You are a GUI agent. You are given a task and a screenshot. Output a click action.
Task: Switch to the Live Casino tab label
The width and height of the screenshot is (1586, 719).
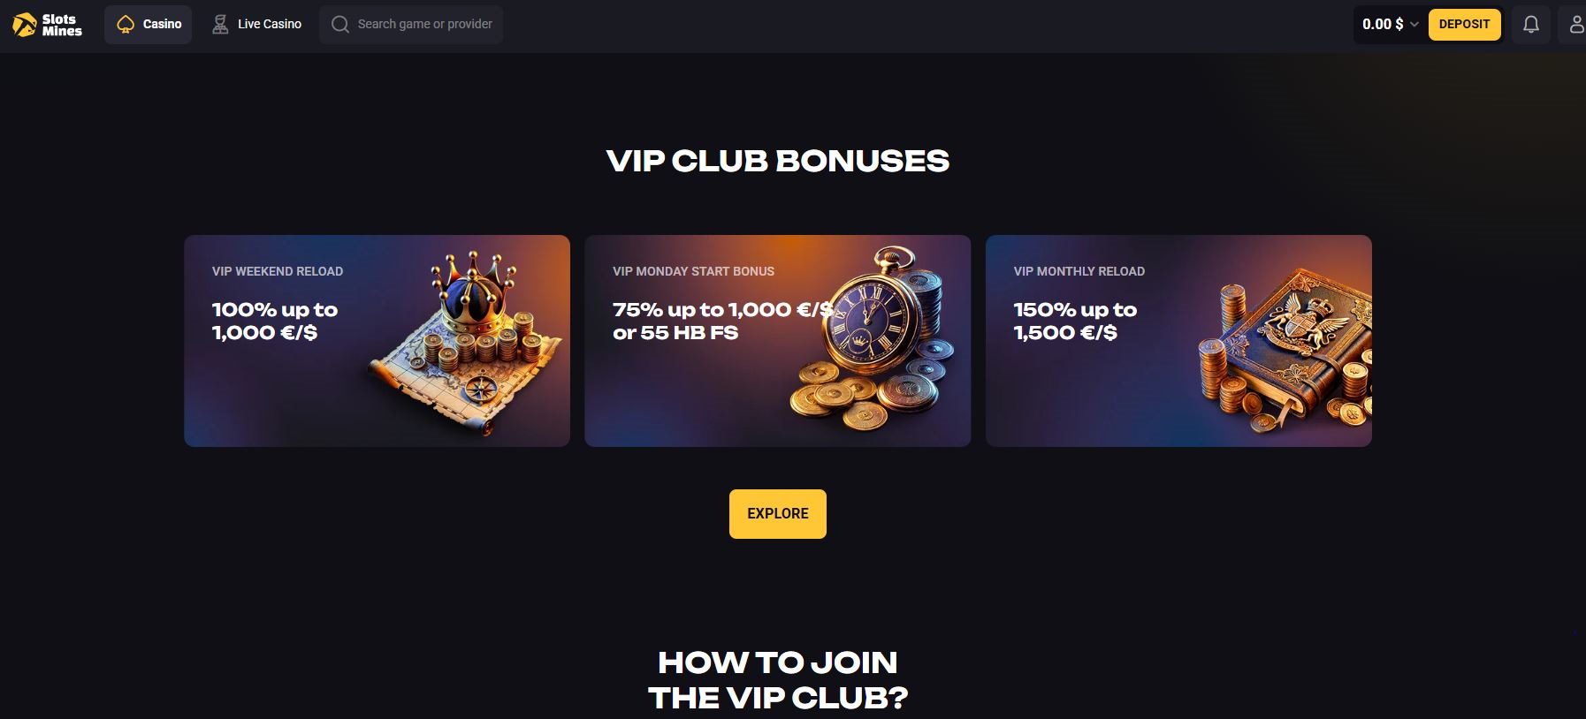click(x=270, y=24)
